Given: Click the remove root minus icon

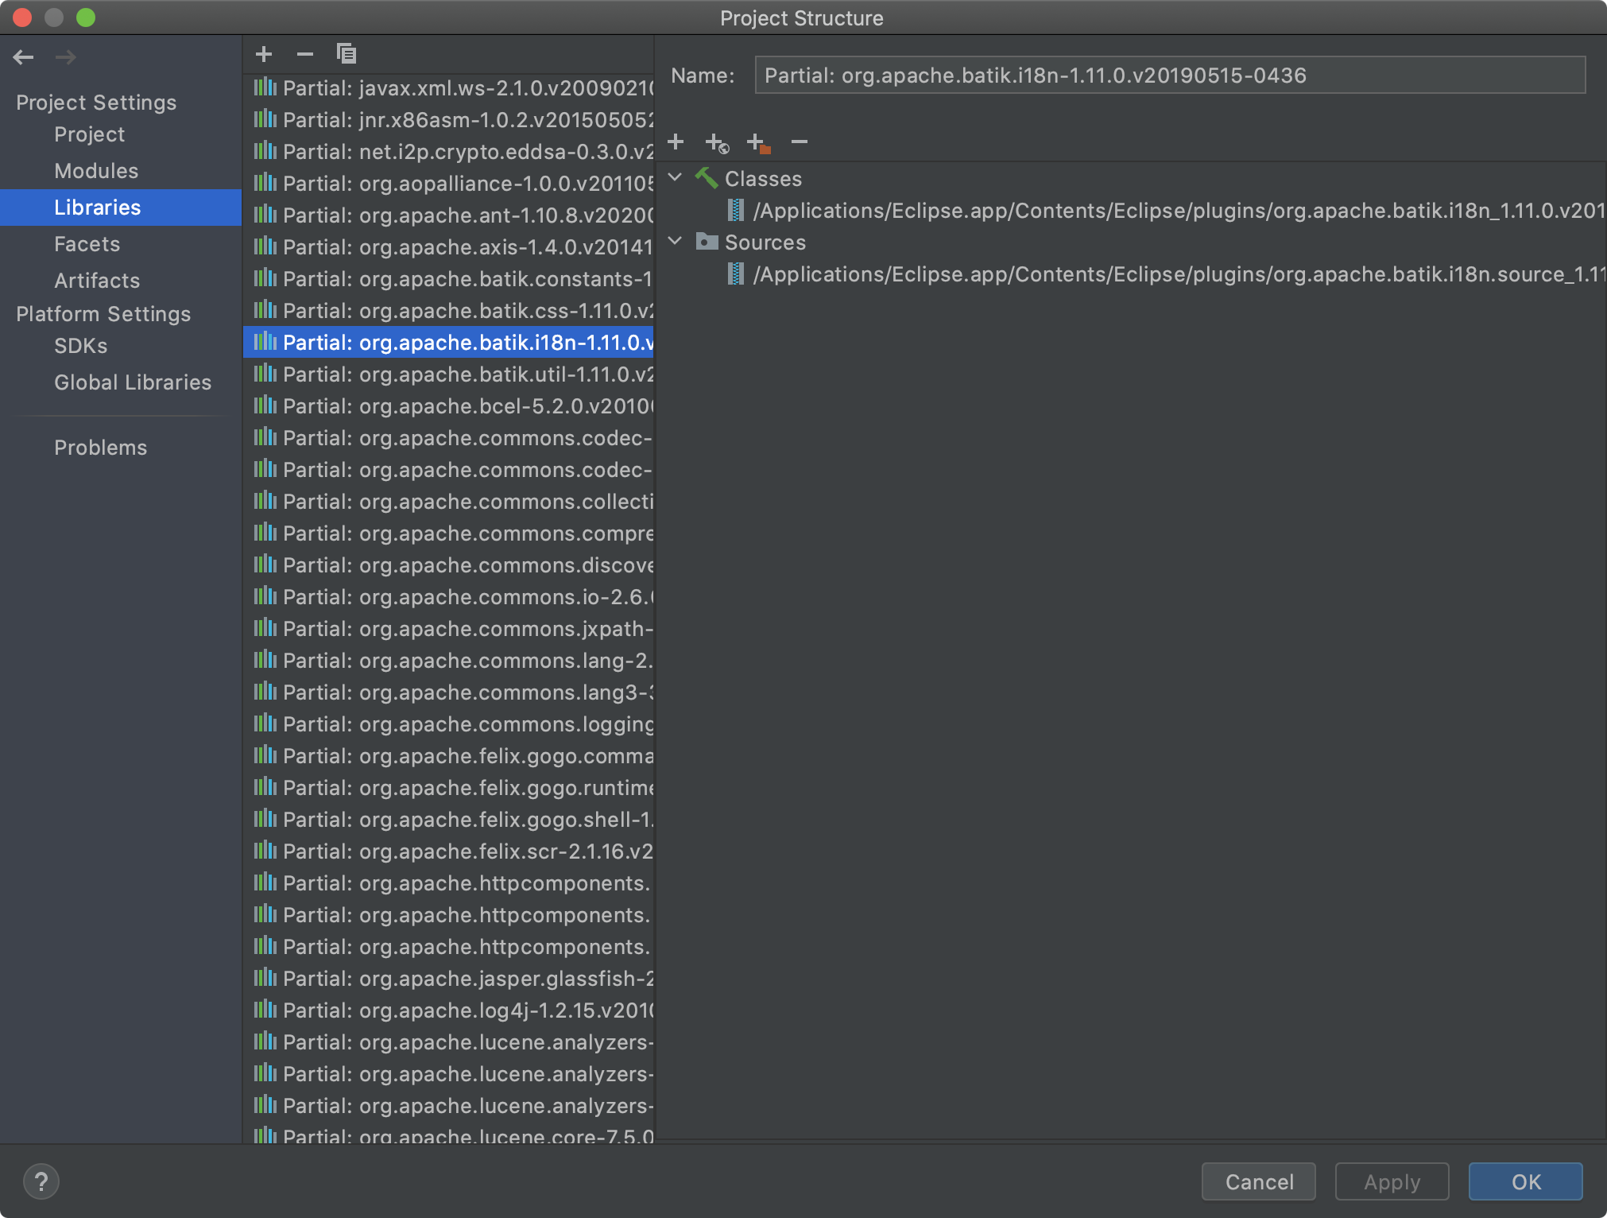Looking at the screenshot, I should point(800,142).
